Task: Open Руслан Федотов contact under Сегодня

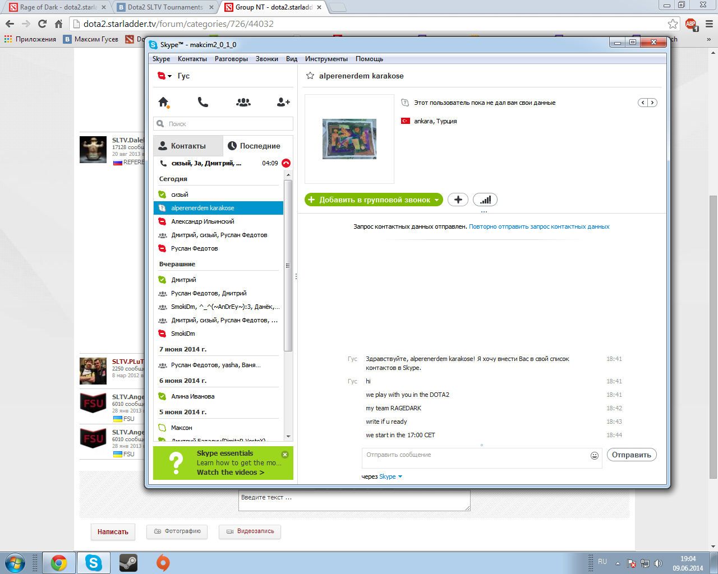Action: (218, 248)
